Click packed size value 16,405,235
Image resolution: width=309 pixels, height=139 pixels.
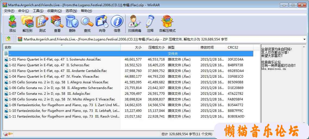pyautogui.click(x=156, y=65)
